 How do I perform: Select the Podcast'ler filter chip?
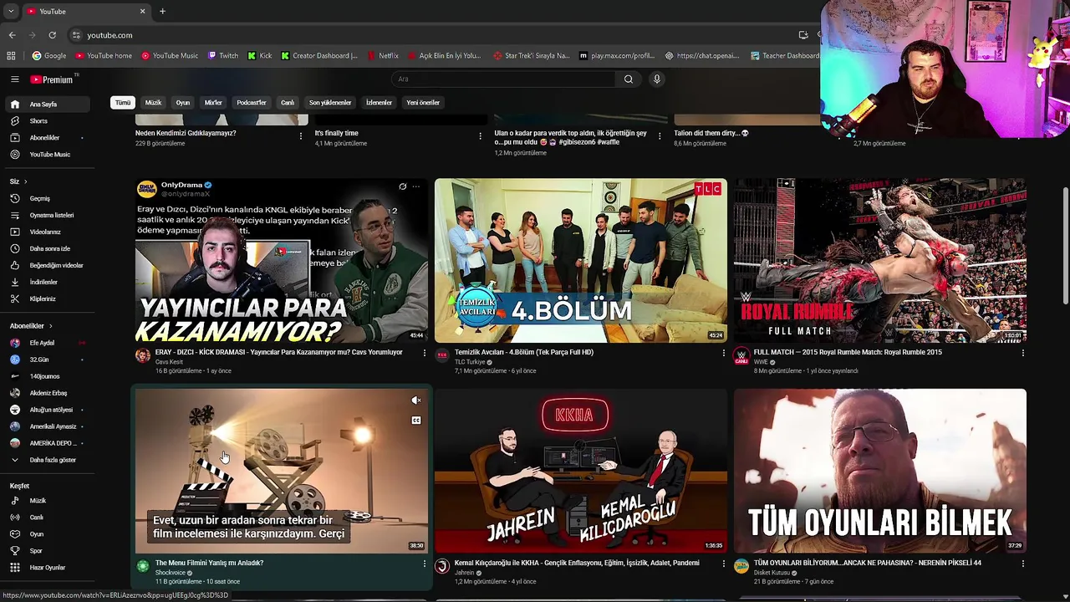click(x=251, y=103)
